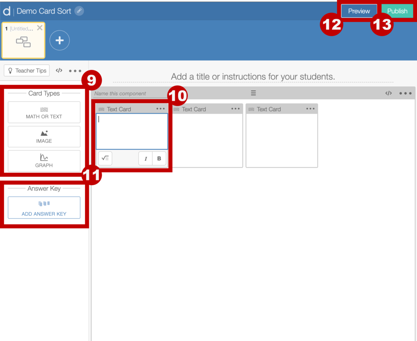
Task: Select the IMAGE card type
Action: (x=44, y=136)
